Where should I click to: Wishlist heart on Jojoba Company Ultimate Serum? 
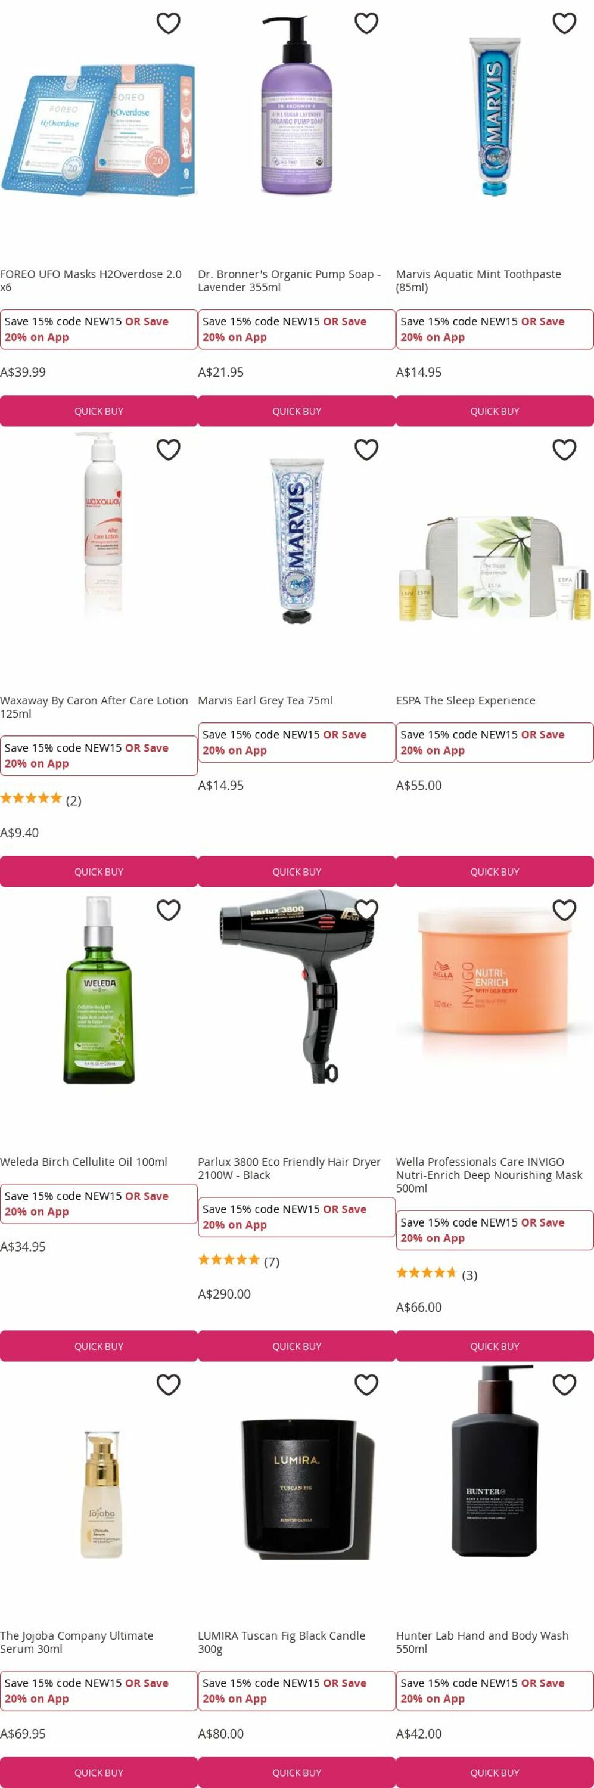169,1384
